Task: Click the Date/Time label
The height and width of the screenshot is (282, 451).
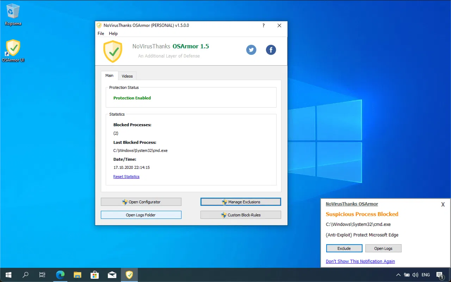Action: click(125, 159)
